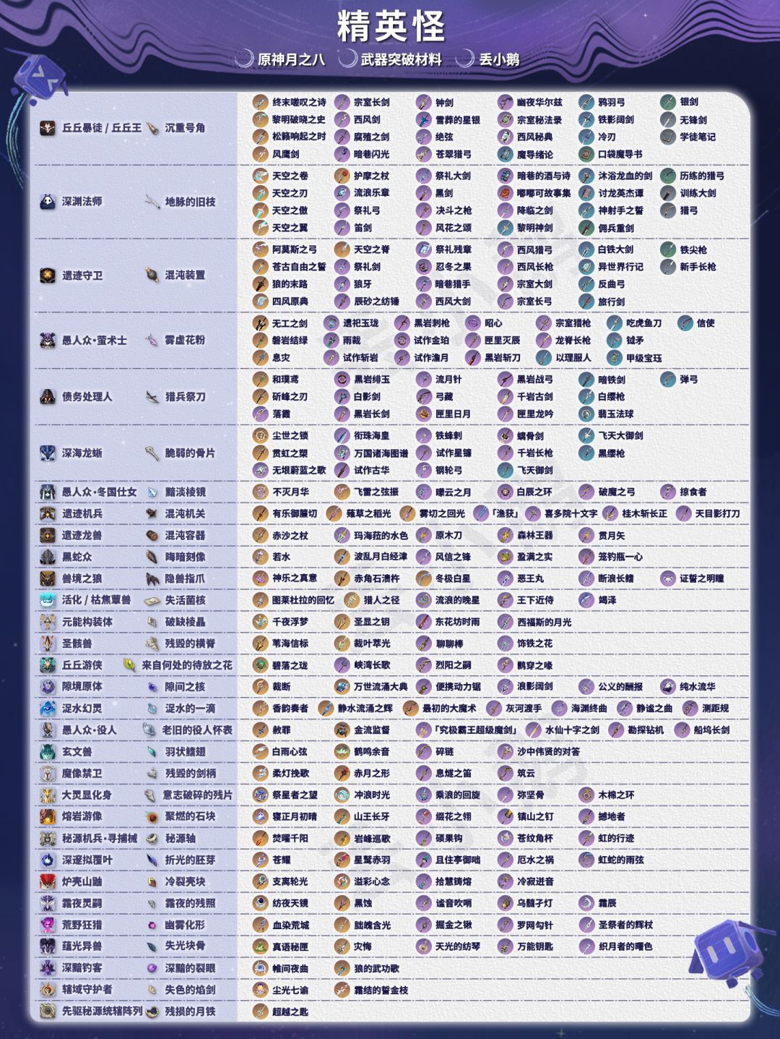780x1039 pixels.
Task: Click the 地脉的旧枝 material icon
Action: point(152,202)
